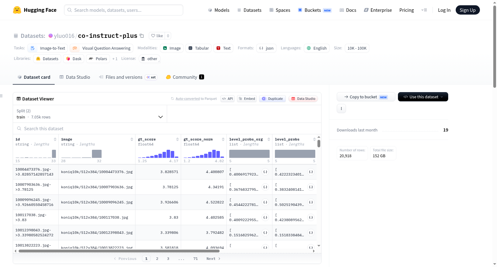497x267 pixels.
Task: Open the extra navigation menu
Action: point(424,10)
